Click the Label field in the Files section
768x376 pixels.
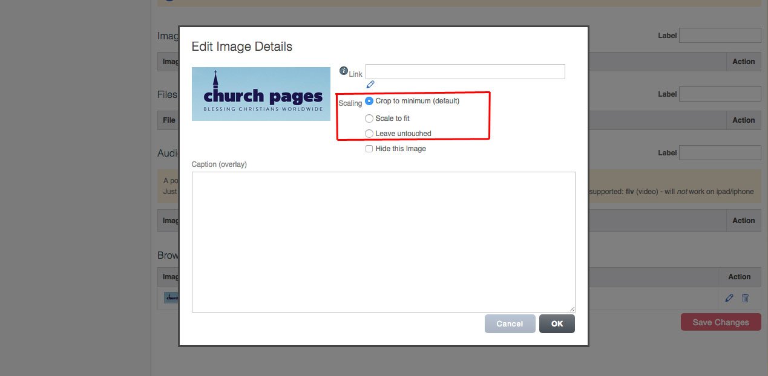coord(720,94)
